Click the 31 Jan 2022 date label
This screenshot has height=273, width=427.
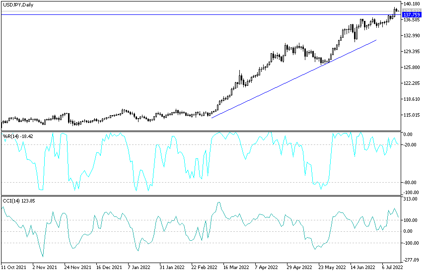point(172,267)
